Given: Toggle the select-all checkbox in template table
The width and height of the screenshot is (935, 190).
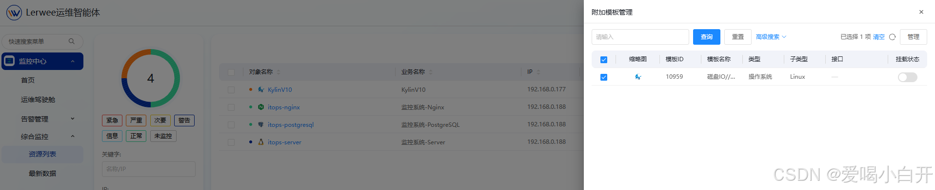Looking at the screenshot, I should click(x=604, y=59).
